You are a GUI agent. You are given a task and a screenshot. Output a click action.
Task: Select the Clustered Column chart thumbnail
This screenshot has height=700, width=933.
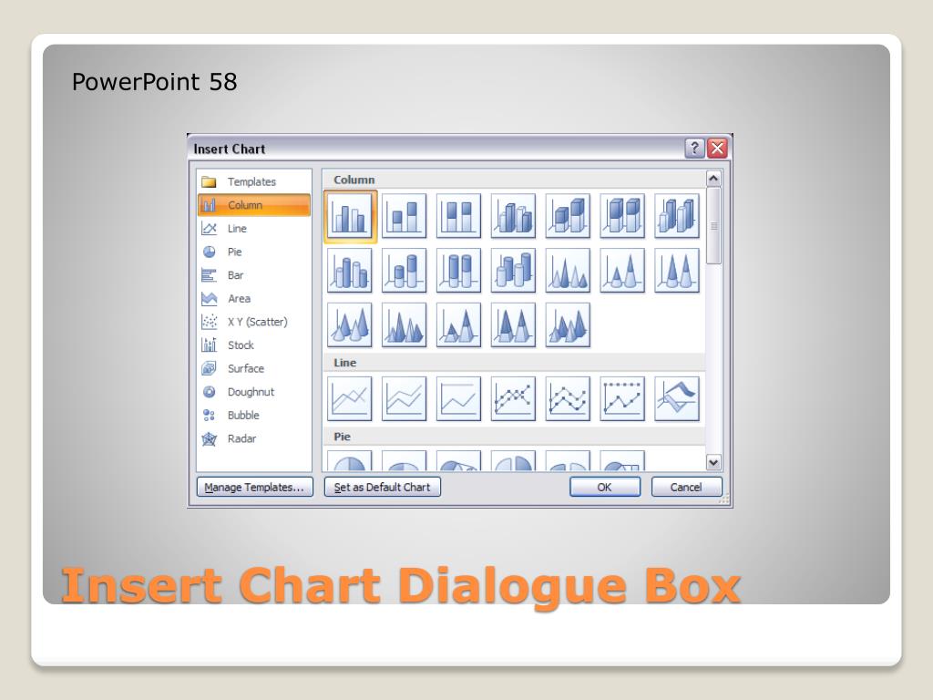(351, 215)
